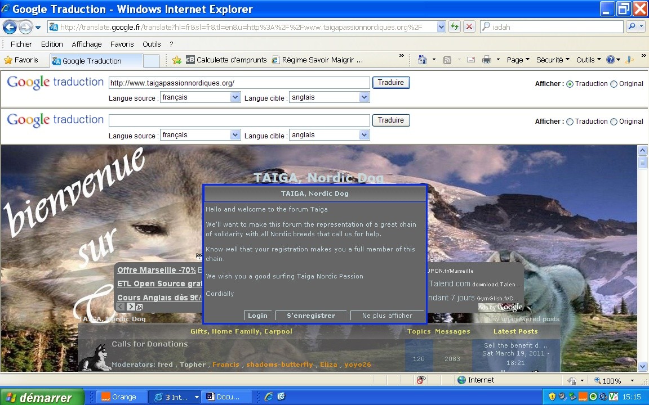Click the taigapassionnordiques URL input field
This screenshot has width=649, height=405.
(239, 83)
